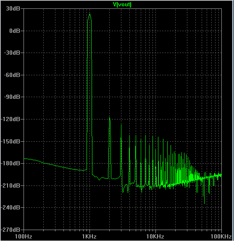234x241 pixels.
Task: Click the 100Hz frequency axis label
Action: 24,236
